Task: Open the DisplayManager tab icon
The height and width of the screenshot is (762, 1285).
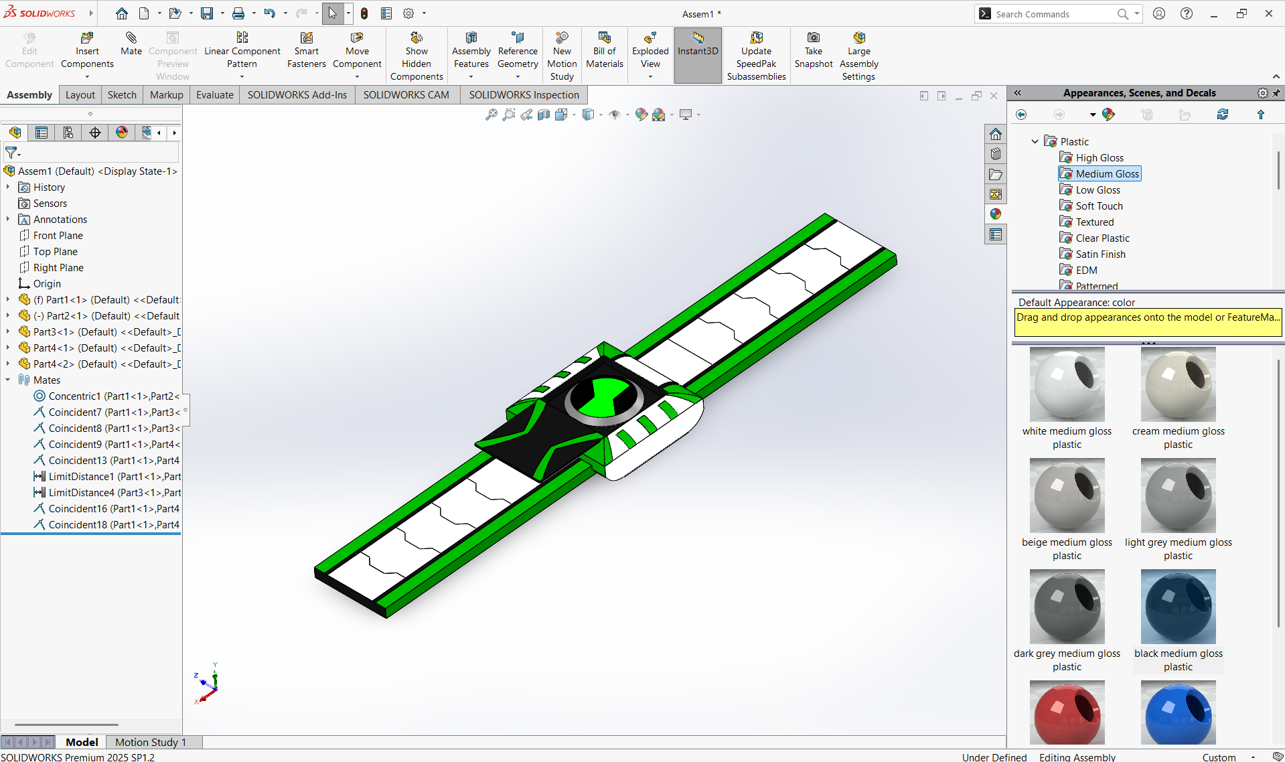Action: click(121, 133)
